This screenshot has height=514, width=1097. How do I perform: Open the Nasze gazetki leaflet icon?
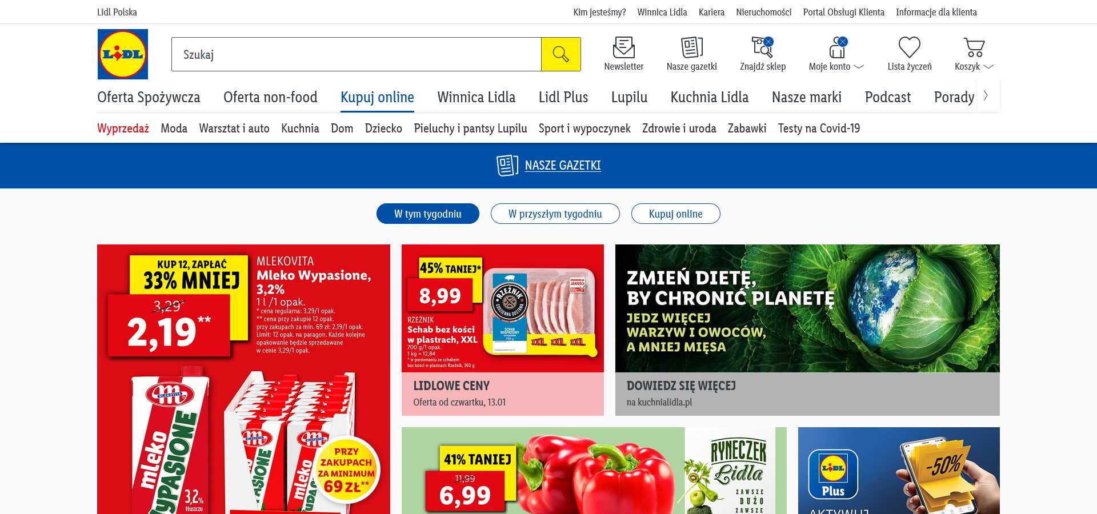click(x=692, y=47)
